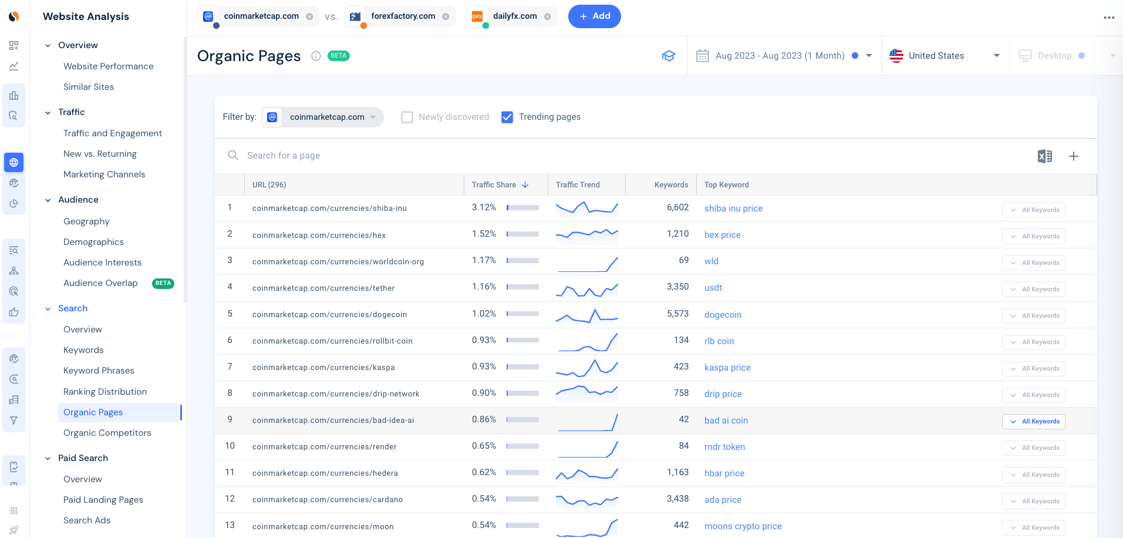Enable the Newly discovered checkbox
The height and width of the screenshot is (538, 1123).
coord(407,117)
